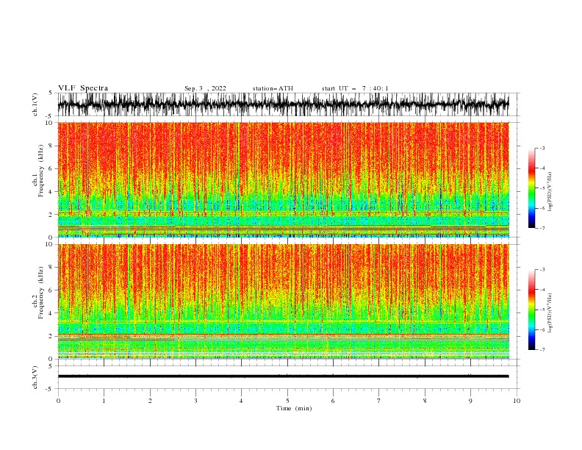
Task: Click the 'station=ATH' label
Action: pos(273,88)
